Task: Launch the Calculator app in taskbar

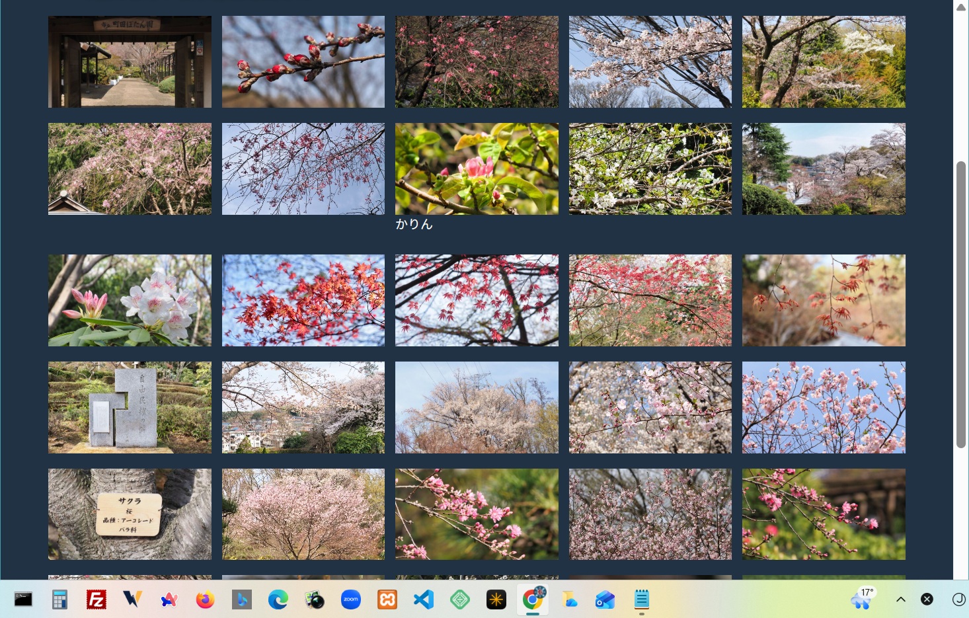Action: tap(59, 599)
